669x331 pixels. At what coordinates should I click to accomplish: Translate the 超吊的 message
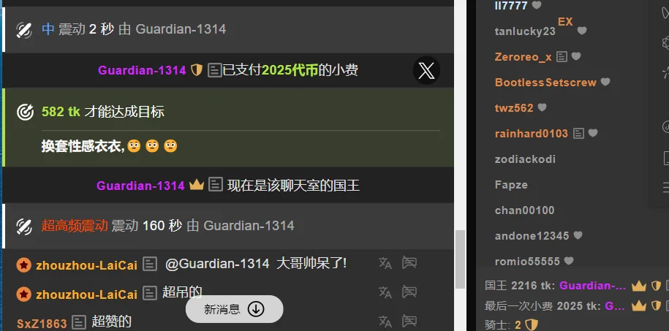[385, 292]
